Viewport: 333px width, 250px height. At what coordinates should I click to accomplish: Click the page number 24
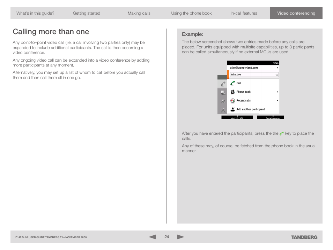click(x=166, y=237)
